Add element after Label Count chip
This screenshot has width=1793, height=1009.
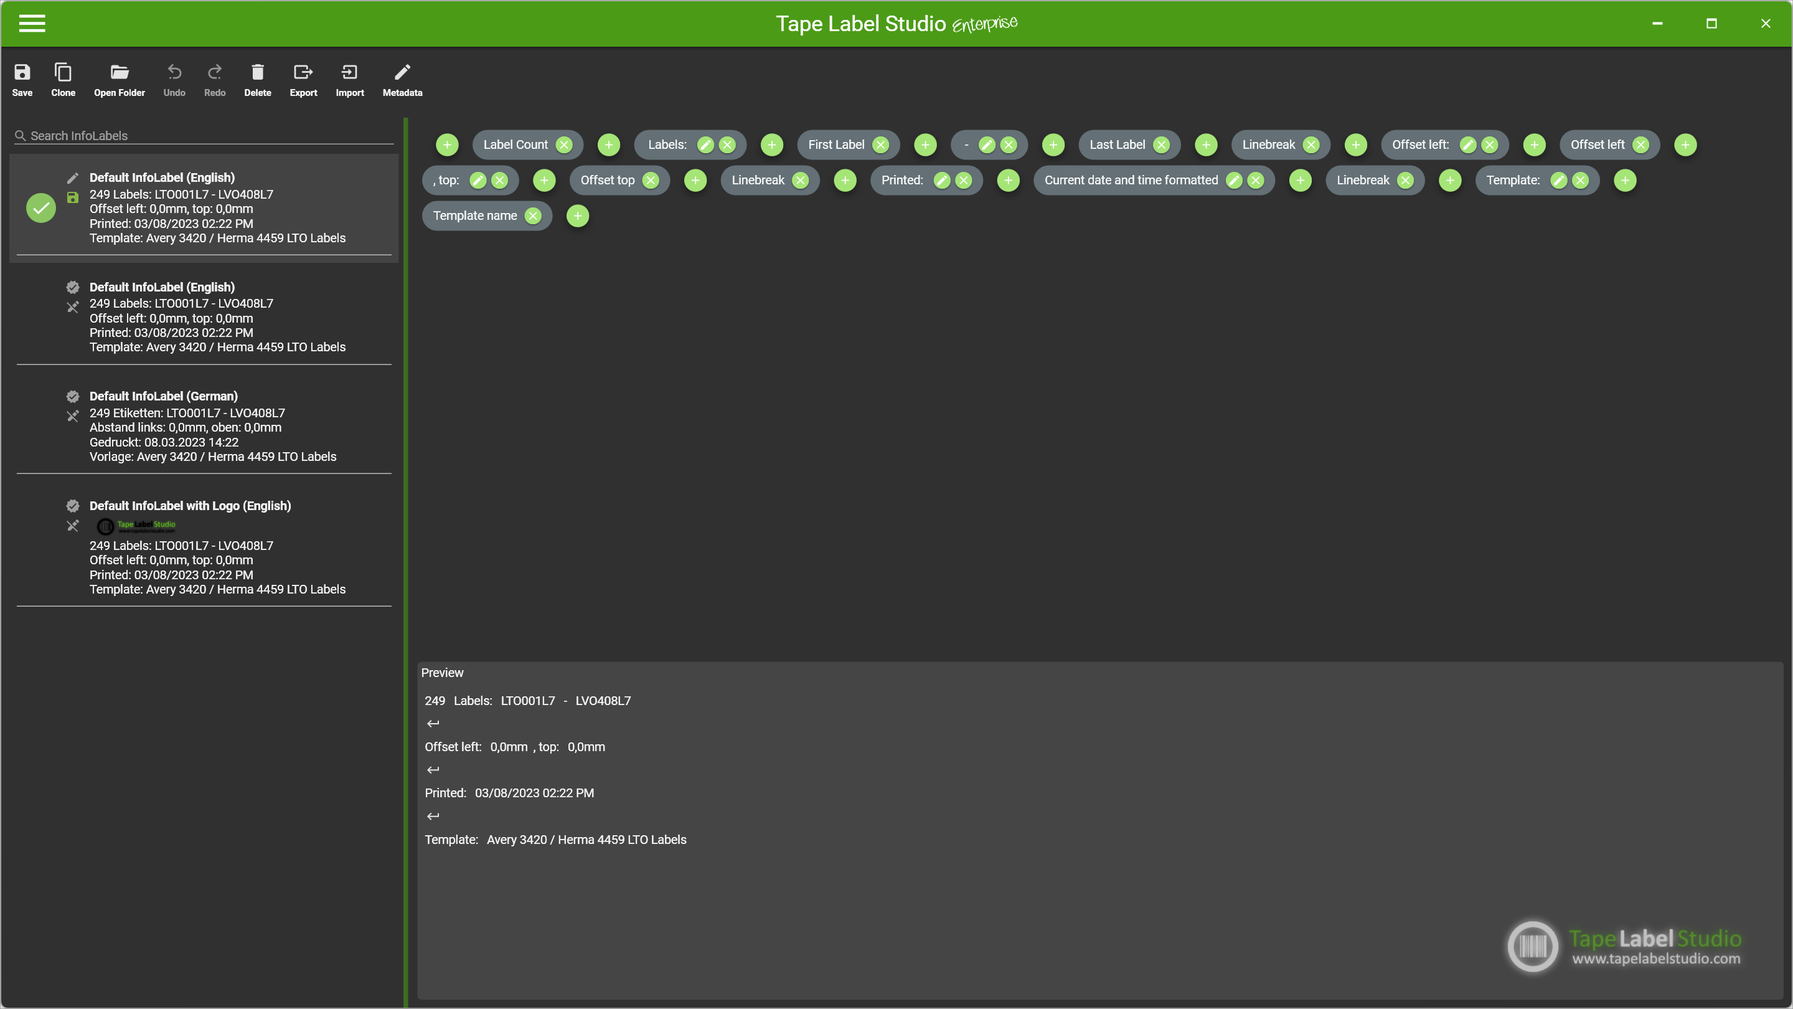[x=608, y=145]
